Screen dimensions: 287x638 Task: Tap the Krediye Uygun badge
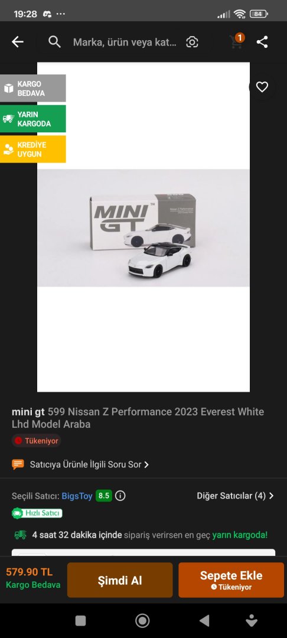(x=33, y=149)
